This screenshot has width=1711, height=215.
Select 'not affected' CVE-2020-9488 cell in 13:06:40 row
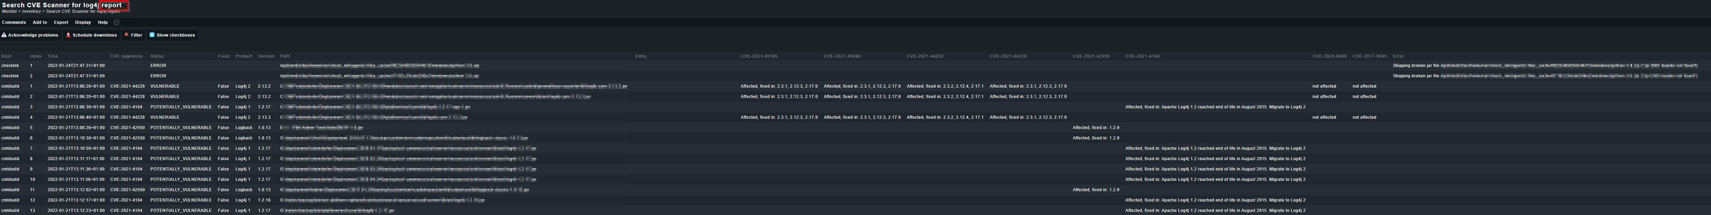click(x=1324, y=117)
